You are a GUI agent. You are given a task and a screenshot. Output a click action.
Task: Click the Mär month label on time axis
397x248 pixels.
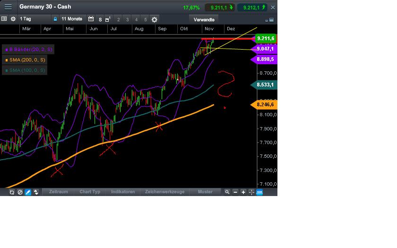pyautogui.click(x=26, y=29)
